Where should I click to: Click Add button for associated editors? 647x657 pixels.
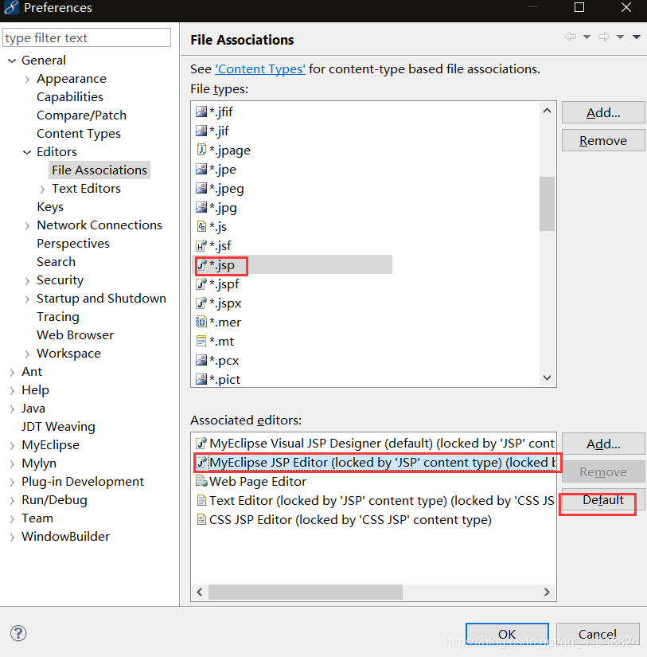[603, 444]
